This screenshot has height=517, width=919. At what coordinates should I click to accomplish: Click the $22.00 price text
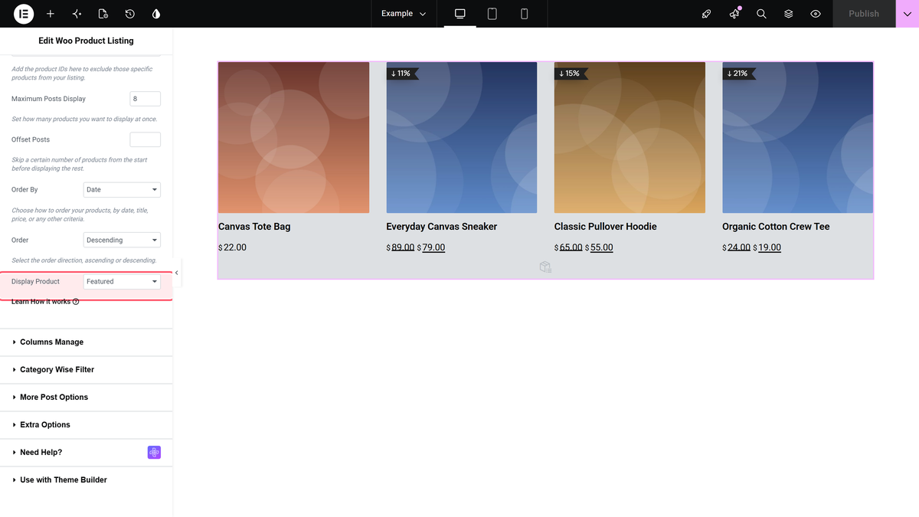point(232,247)
